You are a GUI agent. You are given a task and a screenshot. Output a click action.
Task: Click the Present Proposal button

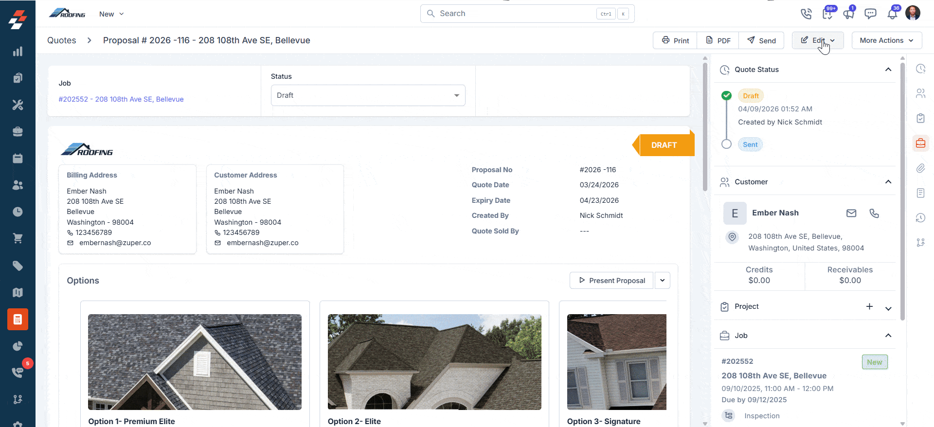[611, 280]
